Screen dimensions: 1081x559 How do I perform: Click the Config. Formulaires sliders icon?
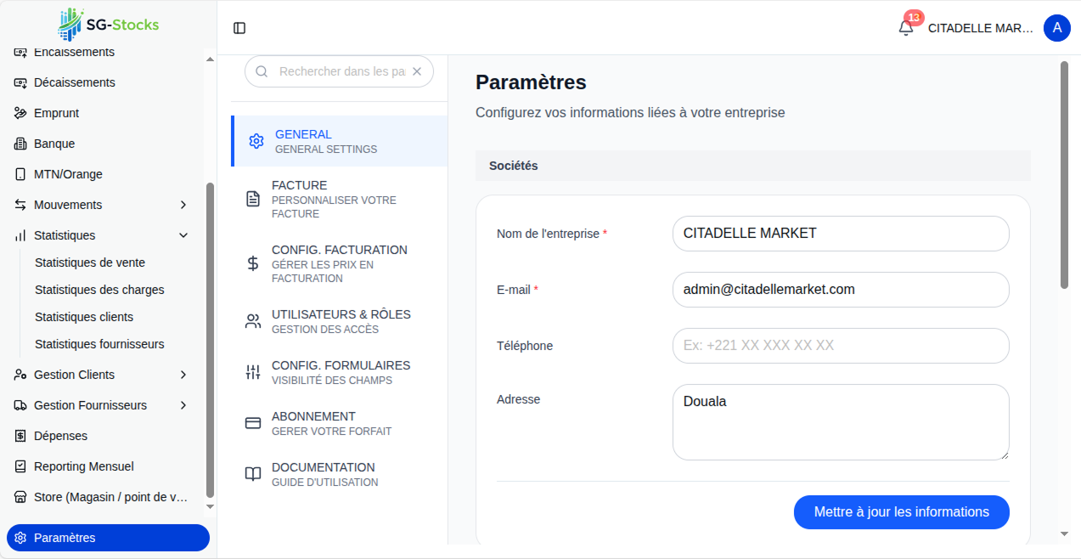pos(253,372)
